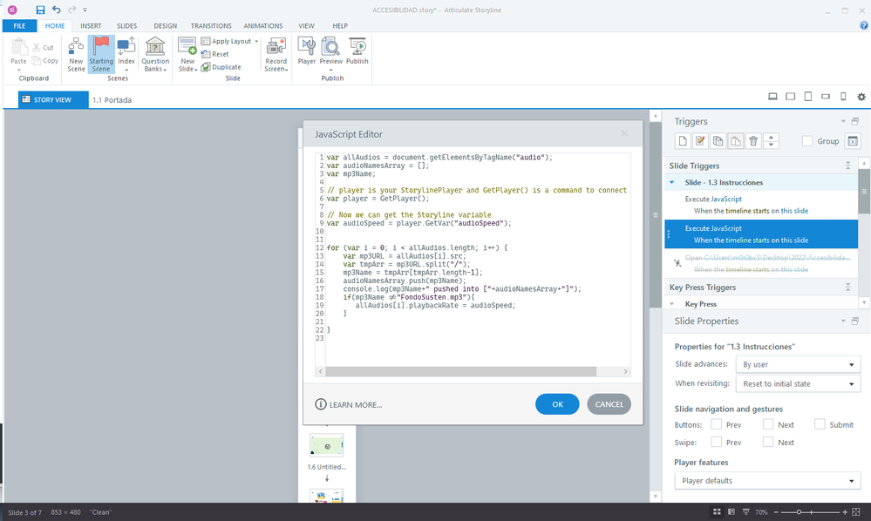This screenshot has width=871, height=521.
Task: Create a new trigger in Triggers panel
Action: coord(684,141)
